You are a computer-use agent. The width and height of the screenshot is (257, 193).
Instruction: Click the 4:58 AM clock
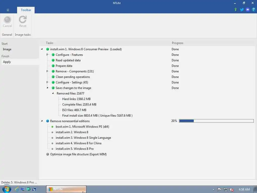(x=244, y=189)
